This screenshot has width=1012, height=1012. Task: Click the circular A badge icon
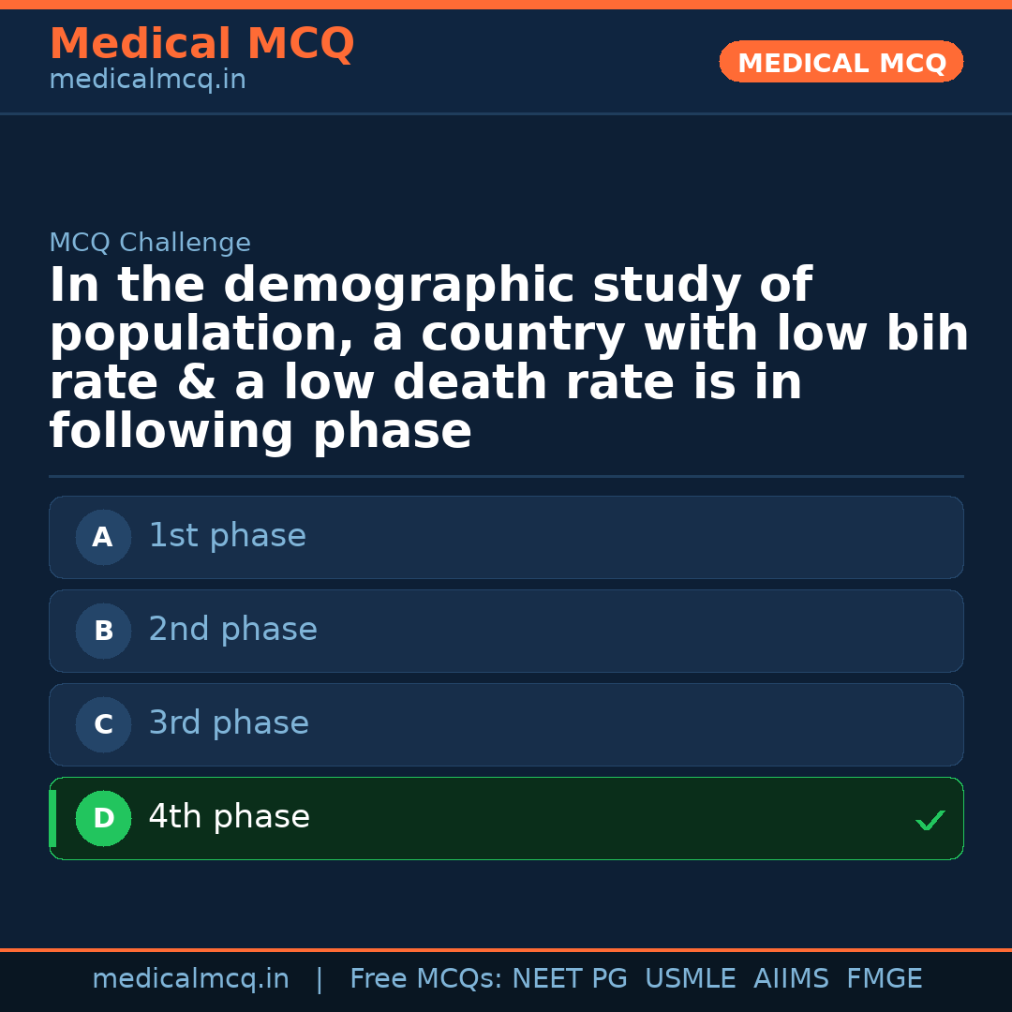103,537
